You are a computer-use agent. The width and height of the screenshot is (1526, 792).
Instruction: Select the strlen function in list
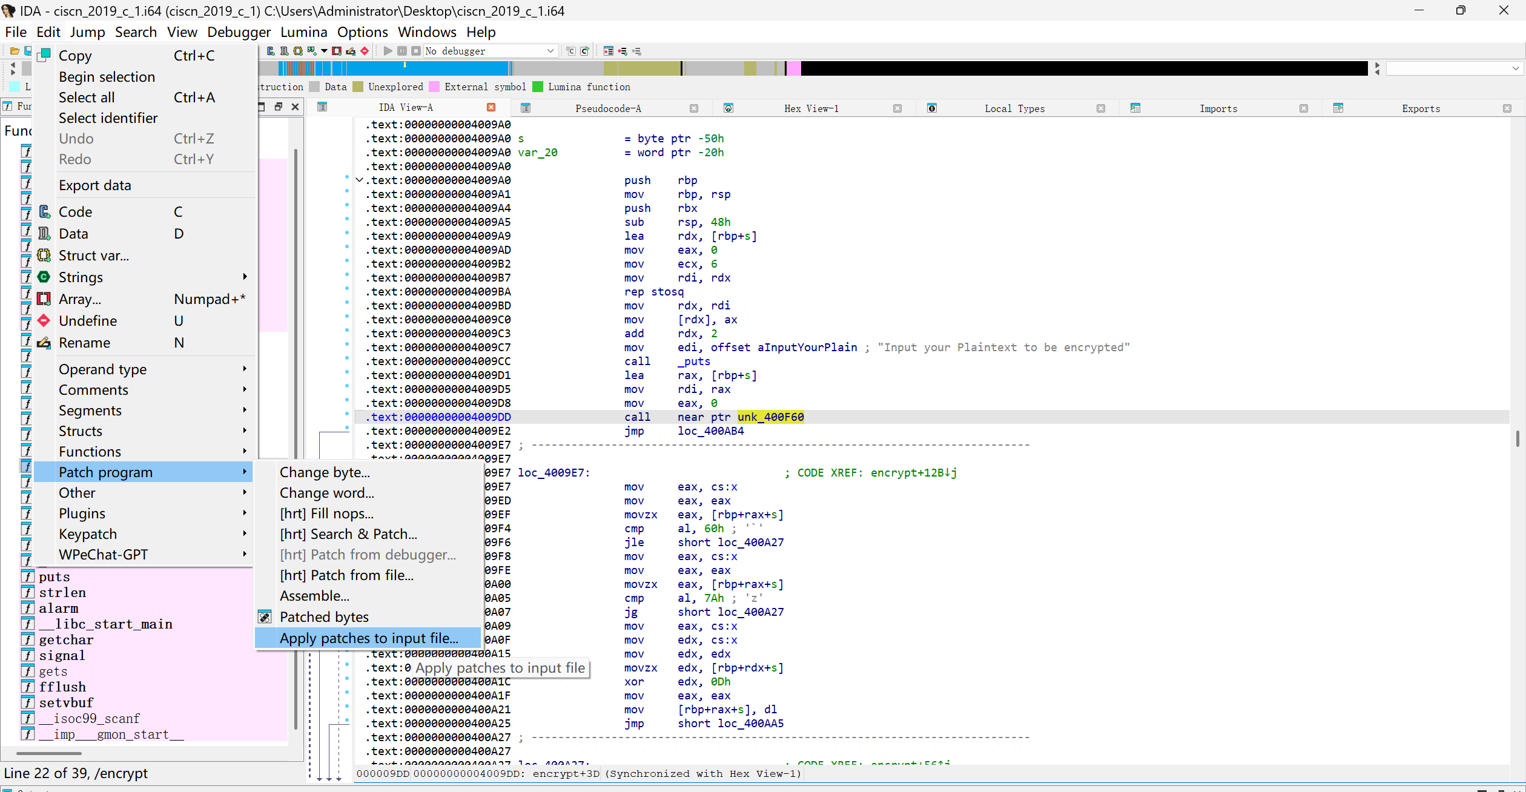point(62,592)
